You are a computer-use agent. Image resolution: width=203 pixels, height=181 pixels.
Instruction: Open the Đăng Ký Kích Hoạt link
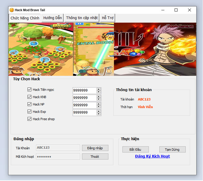point(152,156)
